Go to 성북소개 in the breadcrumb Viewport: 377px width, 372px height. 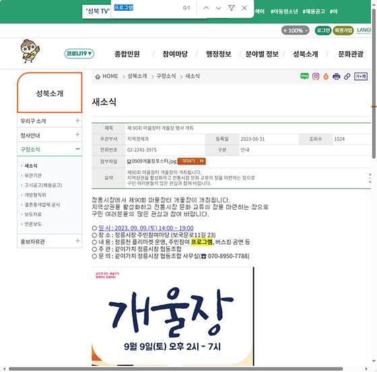[137, 76]
